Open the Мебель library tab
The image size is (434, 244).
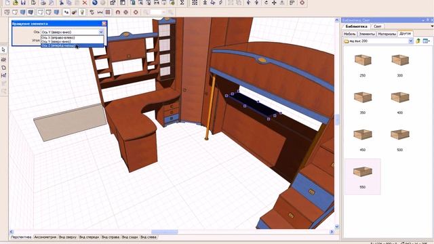click(x=350, y=34)
